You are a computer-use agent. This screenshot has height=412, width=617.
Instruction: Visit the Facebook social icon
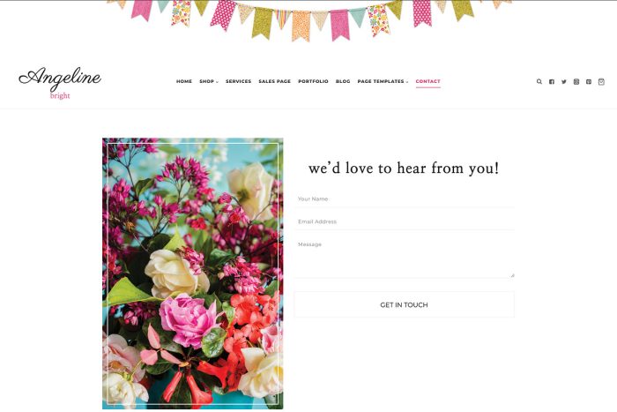552,81
